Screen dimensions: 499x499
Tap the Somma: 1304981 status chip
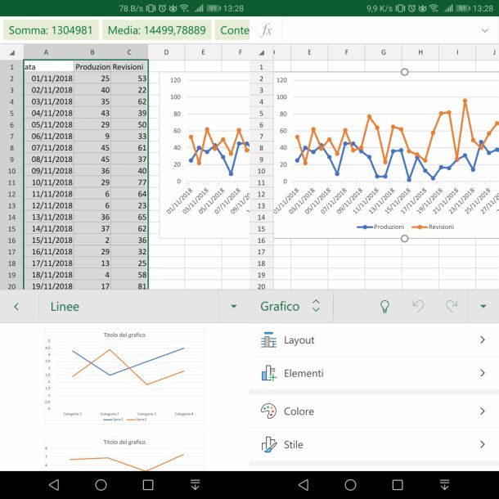(51, 30)
